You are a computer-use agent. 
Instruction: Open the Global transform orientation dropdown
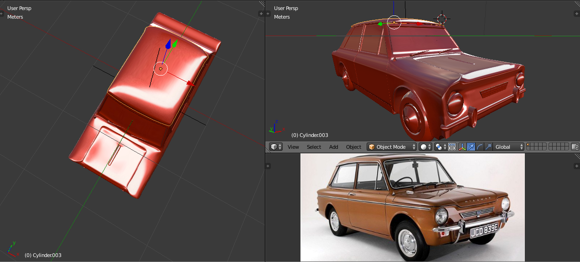(508, 147)
